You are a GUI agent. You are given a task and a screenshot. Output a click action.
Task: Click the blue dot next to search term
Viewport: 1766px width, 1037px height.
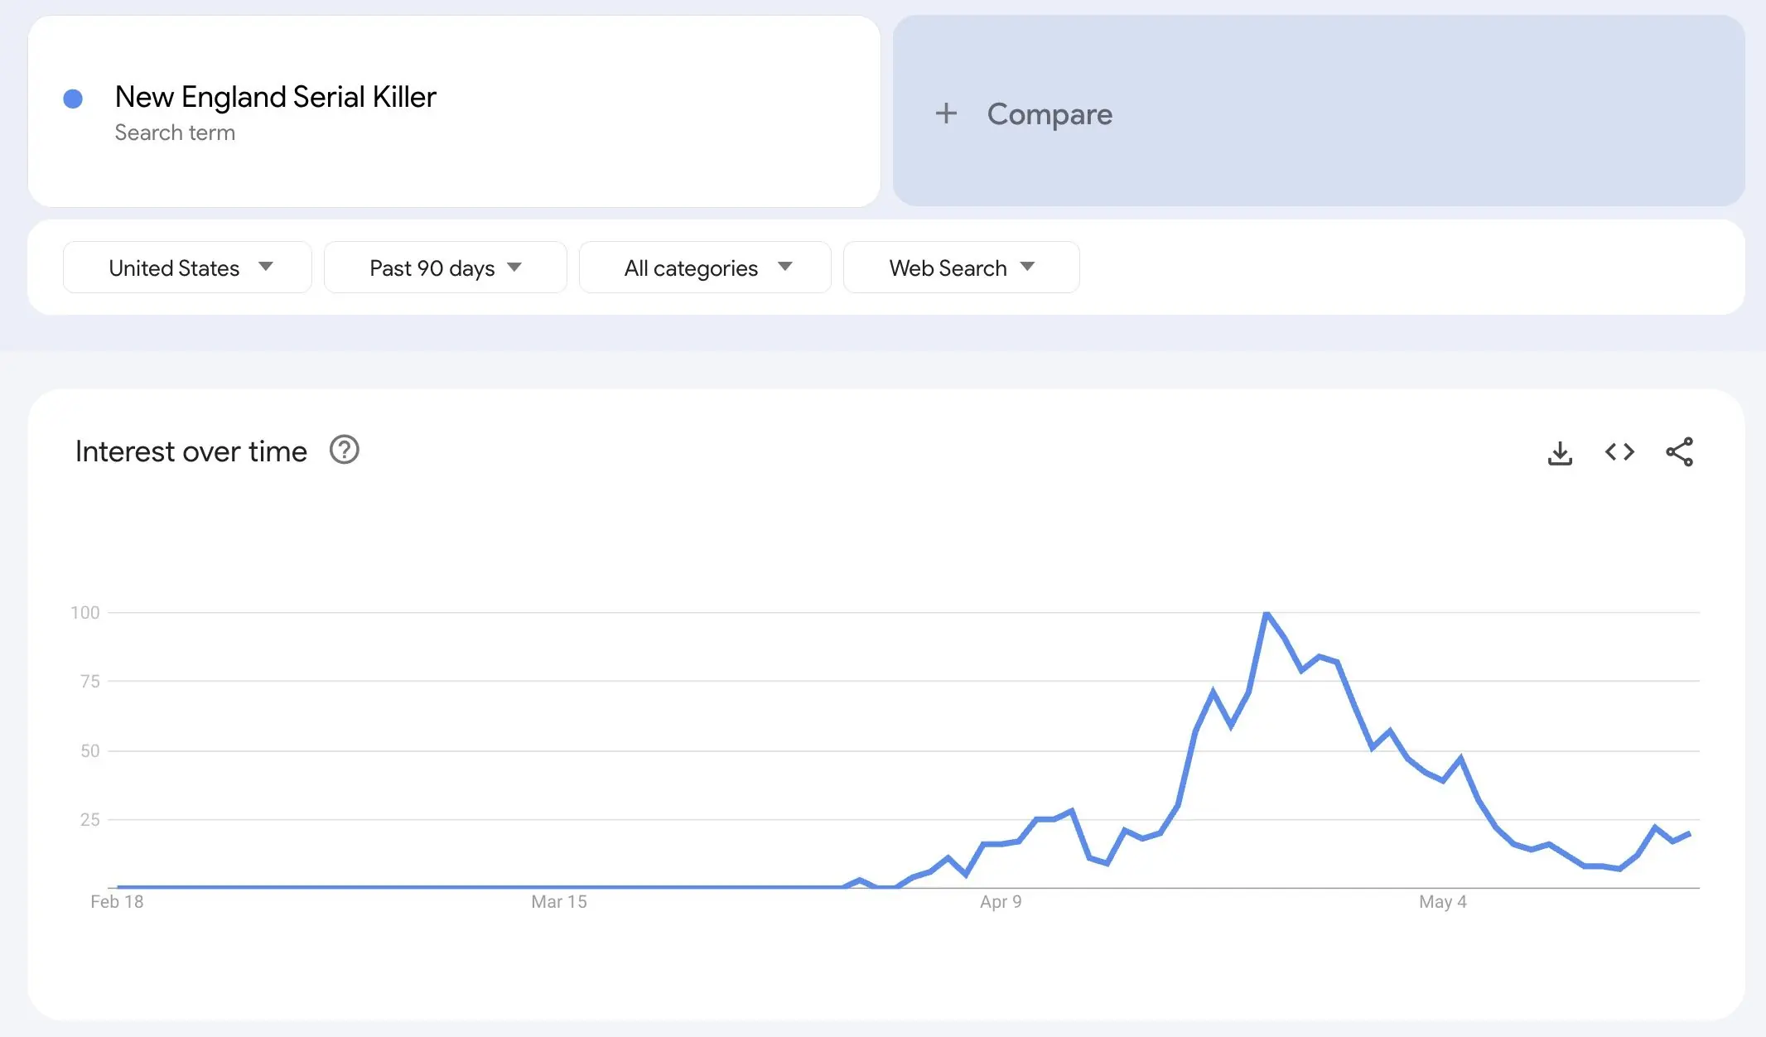[x=73, y=99]
